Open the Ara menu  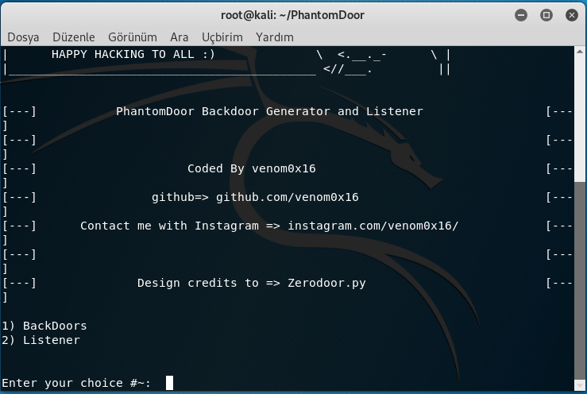click(x=180, y=37)
